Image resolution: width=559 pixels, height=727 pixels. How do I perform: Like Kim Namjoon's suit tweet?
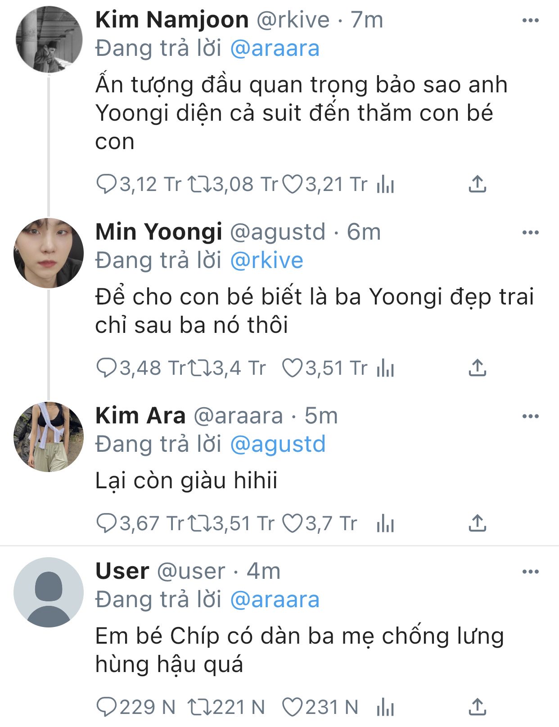[x=293, y=184]
